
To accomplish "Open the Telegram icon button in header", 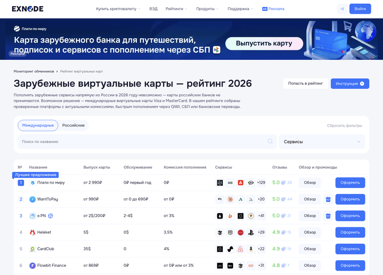I will tap(342, 9).
